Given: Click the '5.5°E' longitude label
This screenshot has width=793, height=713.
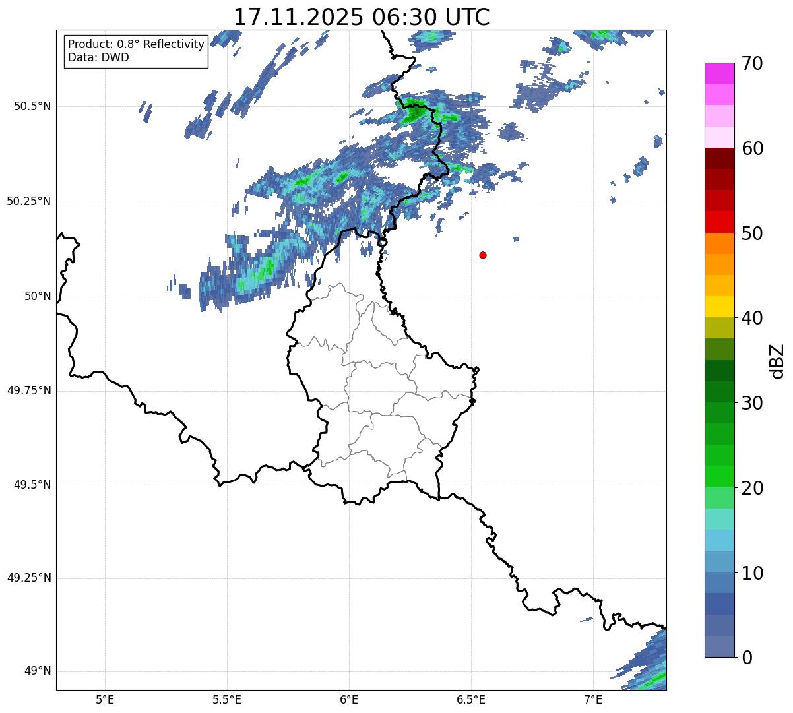Looking at the screenshot, I should coord(227,699).
